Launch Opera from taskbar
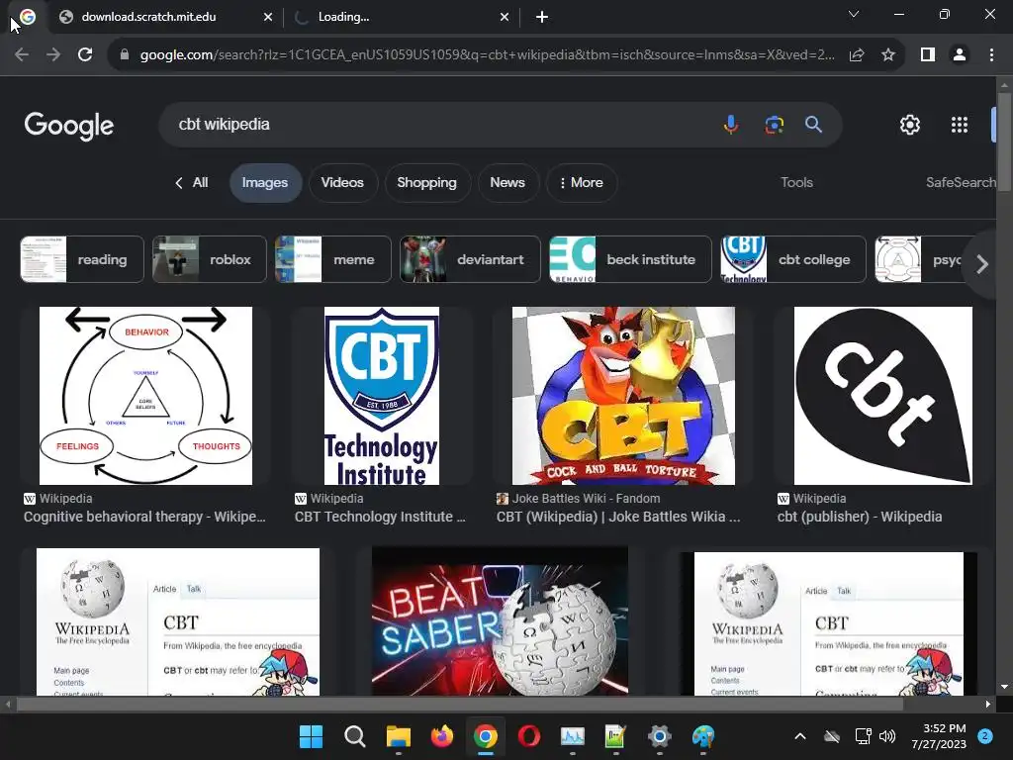The width and height of the screenshot is (1013, 760). 529,736
